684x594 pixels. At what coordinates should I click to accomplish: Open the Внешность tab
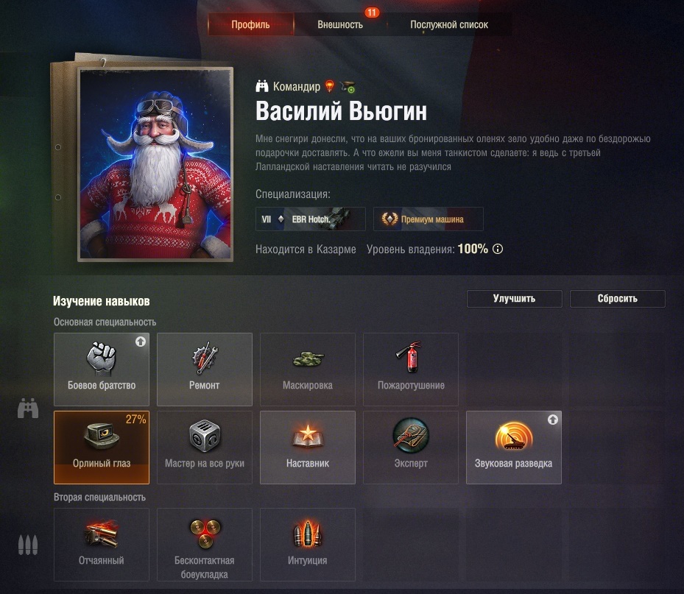pyautogui.click(x=340, y=24)
